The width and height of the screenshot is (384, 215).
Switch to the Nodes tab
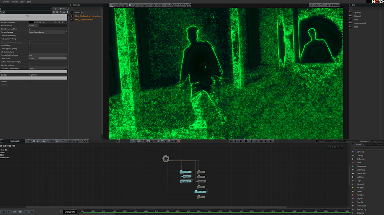pos(358,144)
